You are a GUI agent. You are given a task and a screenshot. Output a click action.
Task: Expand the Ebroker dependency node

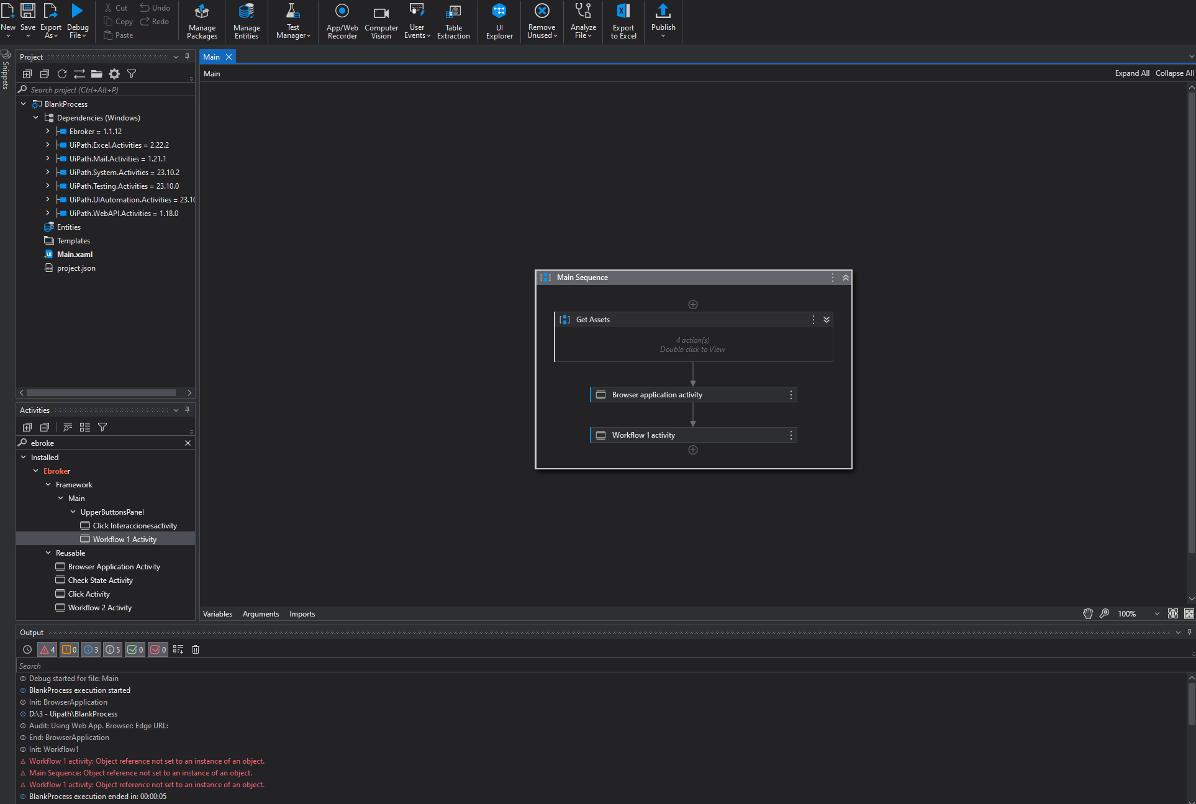(48, 131)
